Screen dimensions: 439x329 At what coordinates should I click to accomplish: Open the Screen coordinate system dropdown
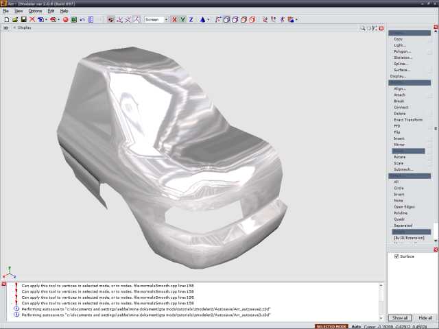165,20
